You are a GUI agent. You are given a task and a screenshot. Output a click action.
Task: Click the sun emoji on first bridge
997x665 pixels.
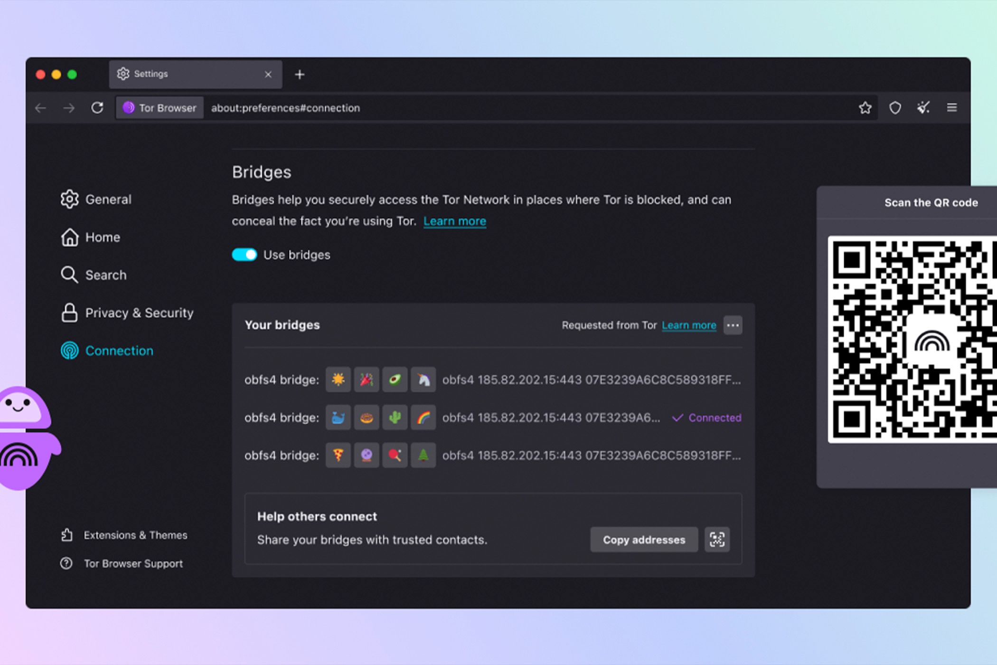click(338, 380)
